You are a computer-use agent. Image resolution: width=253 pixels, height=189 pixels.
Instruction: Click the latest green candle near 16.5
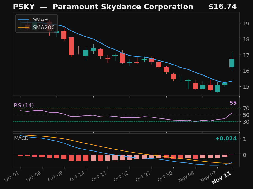pyautogui.click(x=232, y=63)
